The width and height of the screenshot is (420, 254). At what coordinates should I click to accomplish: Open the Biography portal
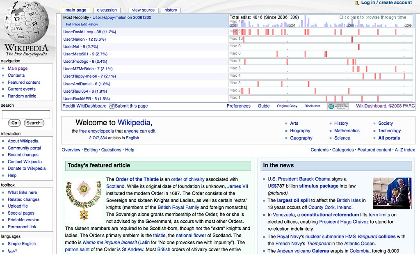click(x=300, y=131)
